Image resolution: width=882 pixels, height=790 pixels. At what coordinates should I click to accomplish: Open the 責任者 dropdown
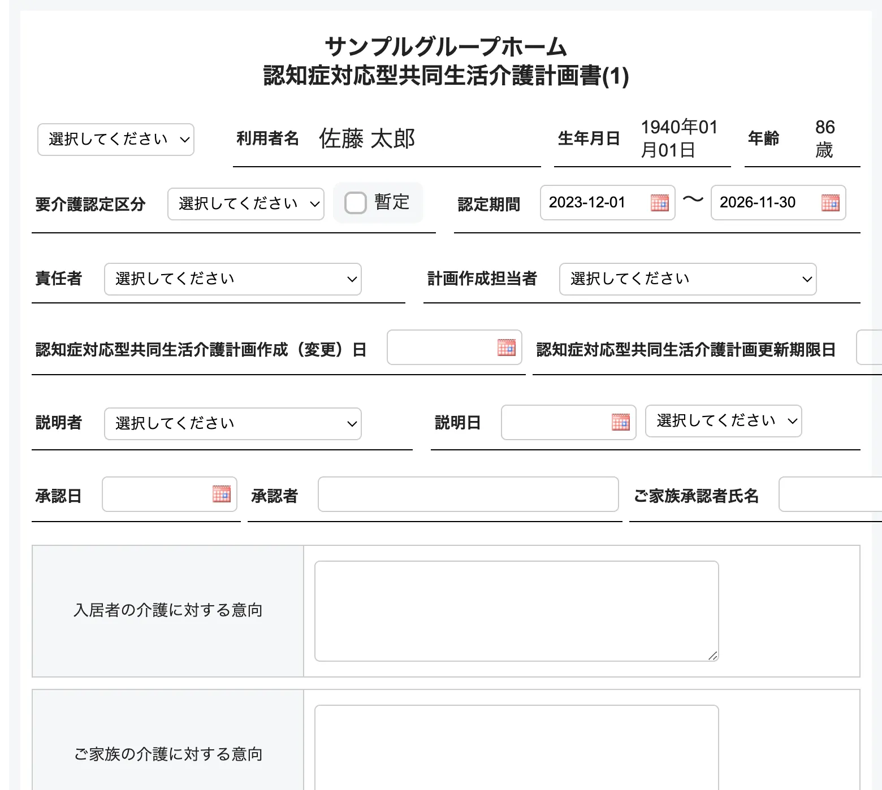pyautogui.click(x=233, y=279)
